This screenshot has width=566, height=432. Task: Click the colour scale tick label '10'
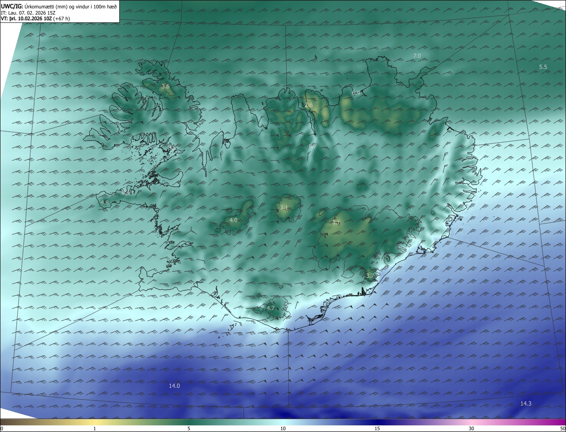[283, 428]
